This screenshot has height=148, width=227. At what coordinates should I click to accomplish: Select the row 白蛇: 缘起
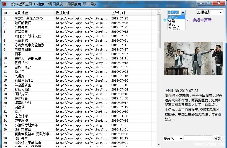coord(79,67)
